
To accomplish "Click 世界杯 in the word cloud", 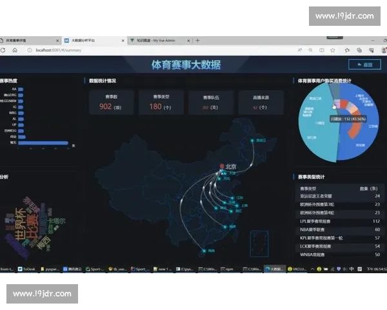I will tap(21, 224).
